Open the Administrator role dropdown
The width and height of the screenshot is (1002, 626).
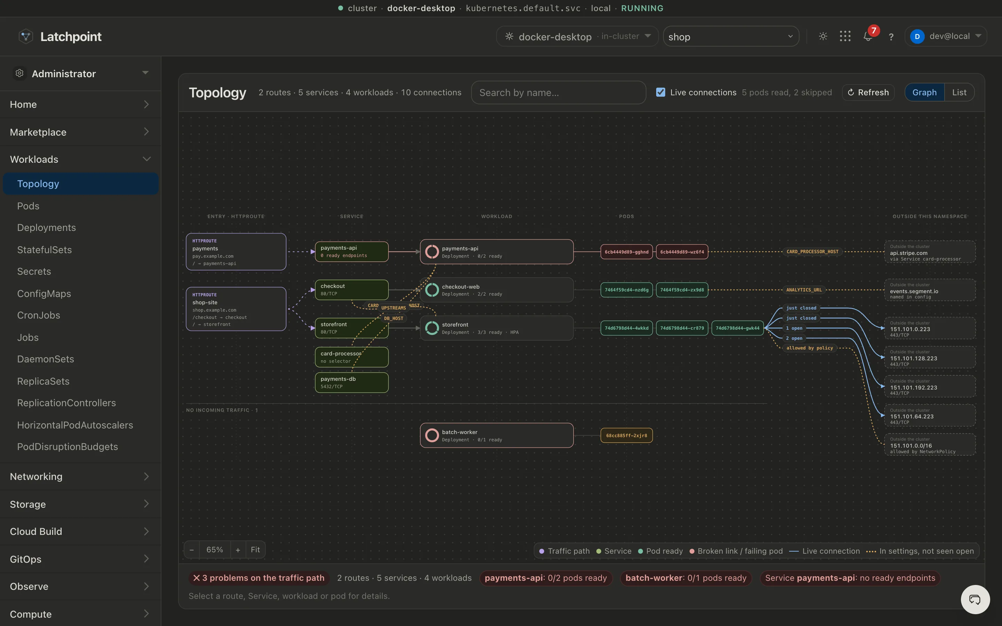pos(80,73)
